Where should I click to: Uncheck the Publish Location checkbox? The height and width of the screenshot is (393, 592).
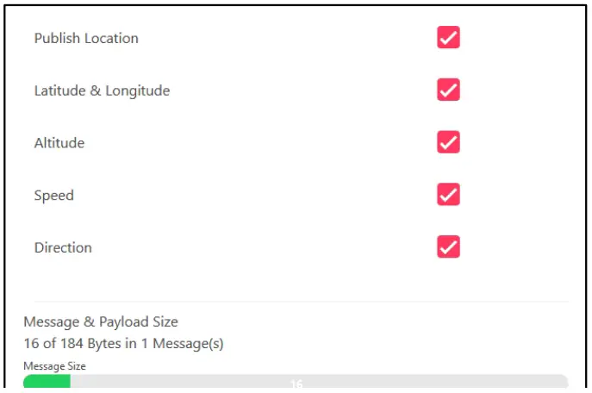[x=448, y=38]
